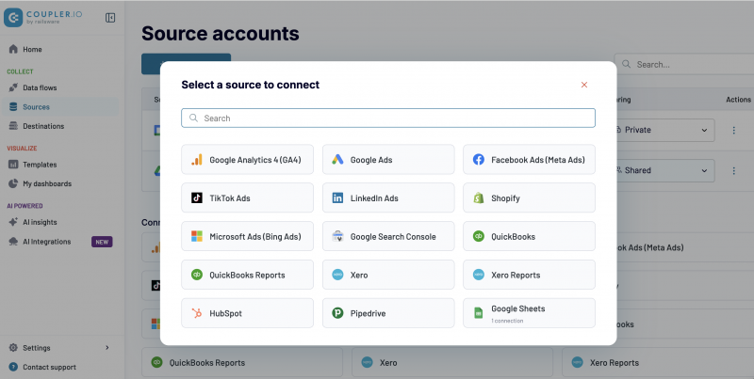Click the LinkedIn logo icon
The image size is (754, 379).
pyautogui.click(x=337, y=198)
